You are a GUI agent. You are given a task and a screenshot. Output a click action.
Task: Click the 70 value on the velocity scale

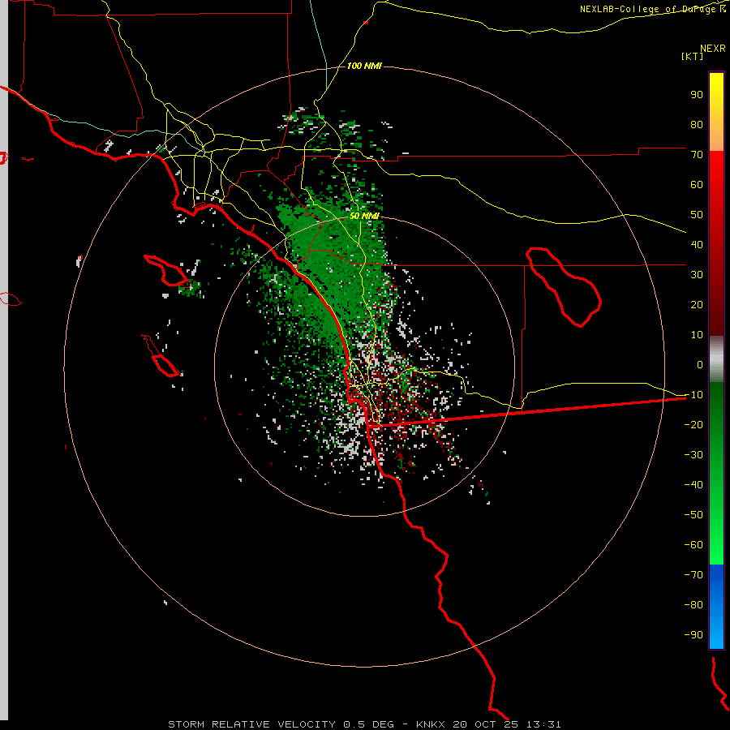(x=697, y=155)
